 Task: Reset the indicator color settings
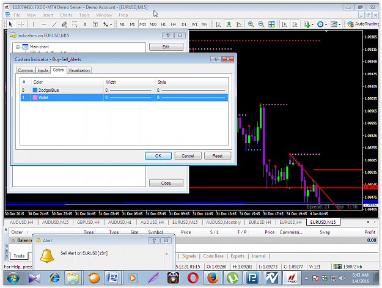pos(218,156)
